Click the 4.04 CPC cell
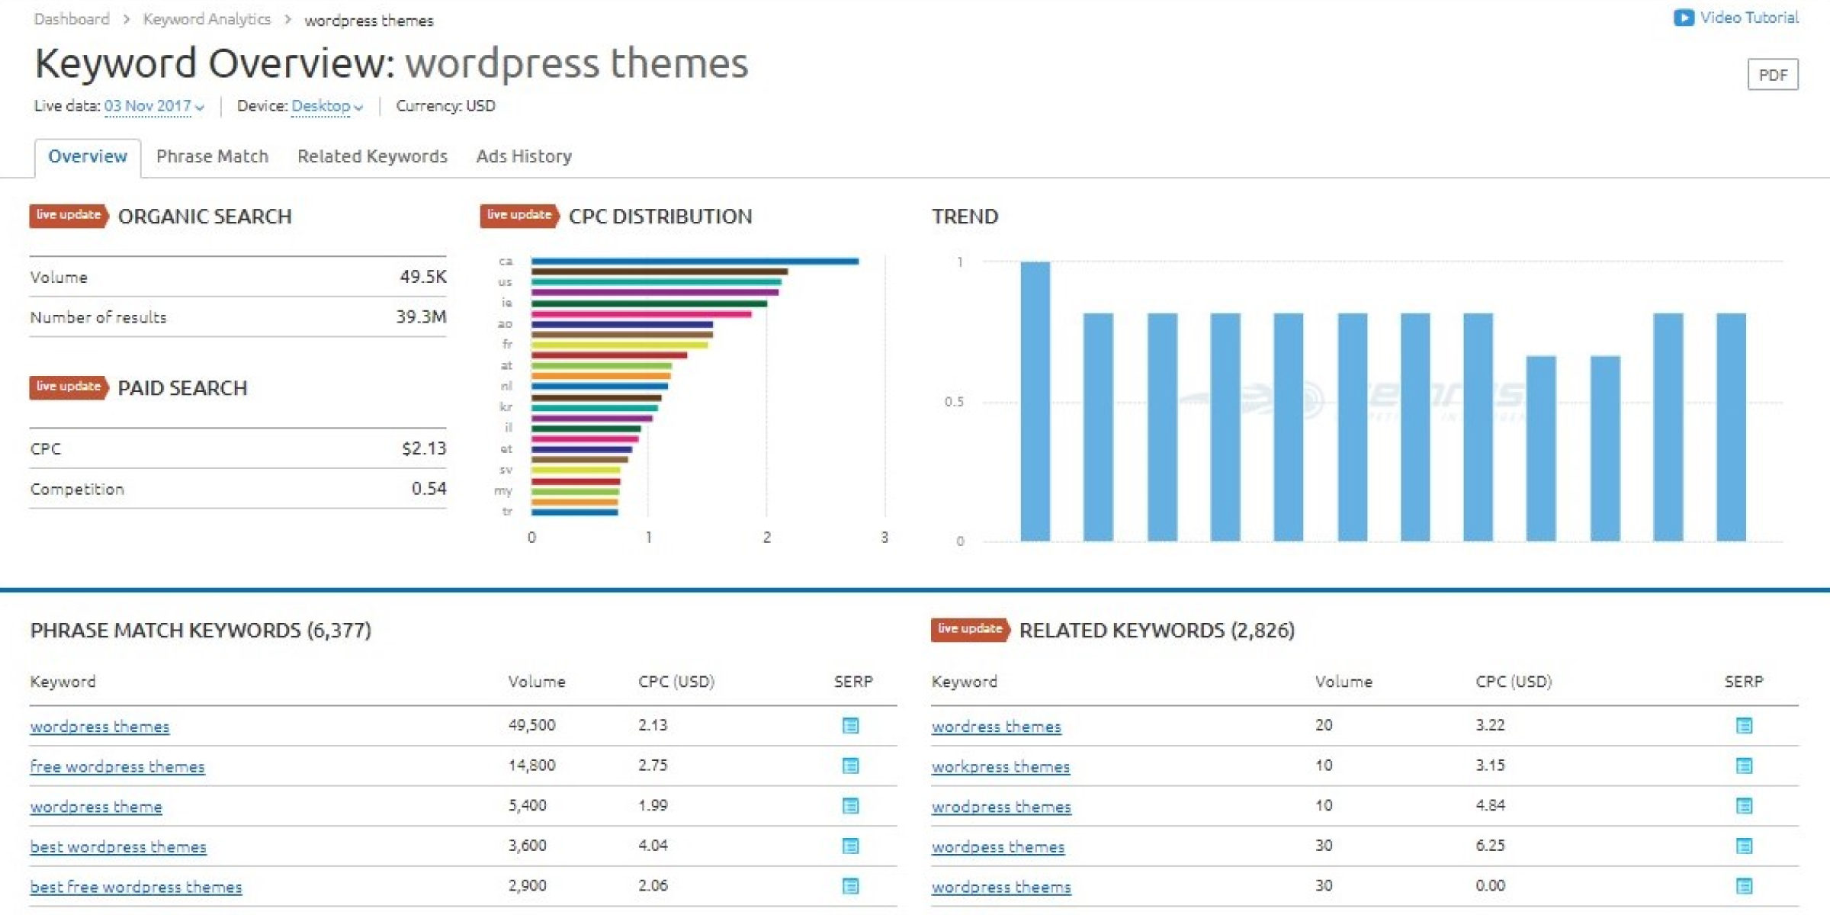The width and height of the screenshot is (1830, 915). coord(653,845)
